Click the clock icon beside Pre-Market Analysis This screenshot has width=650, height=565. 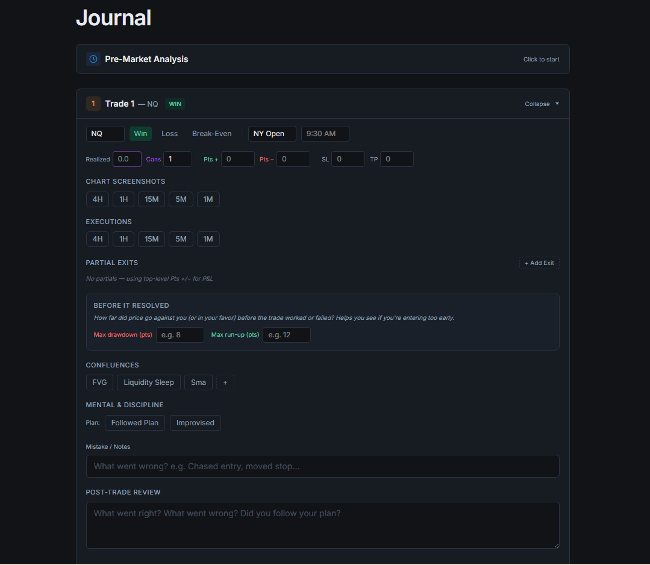coord(93,58)
